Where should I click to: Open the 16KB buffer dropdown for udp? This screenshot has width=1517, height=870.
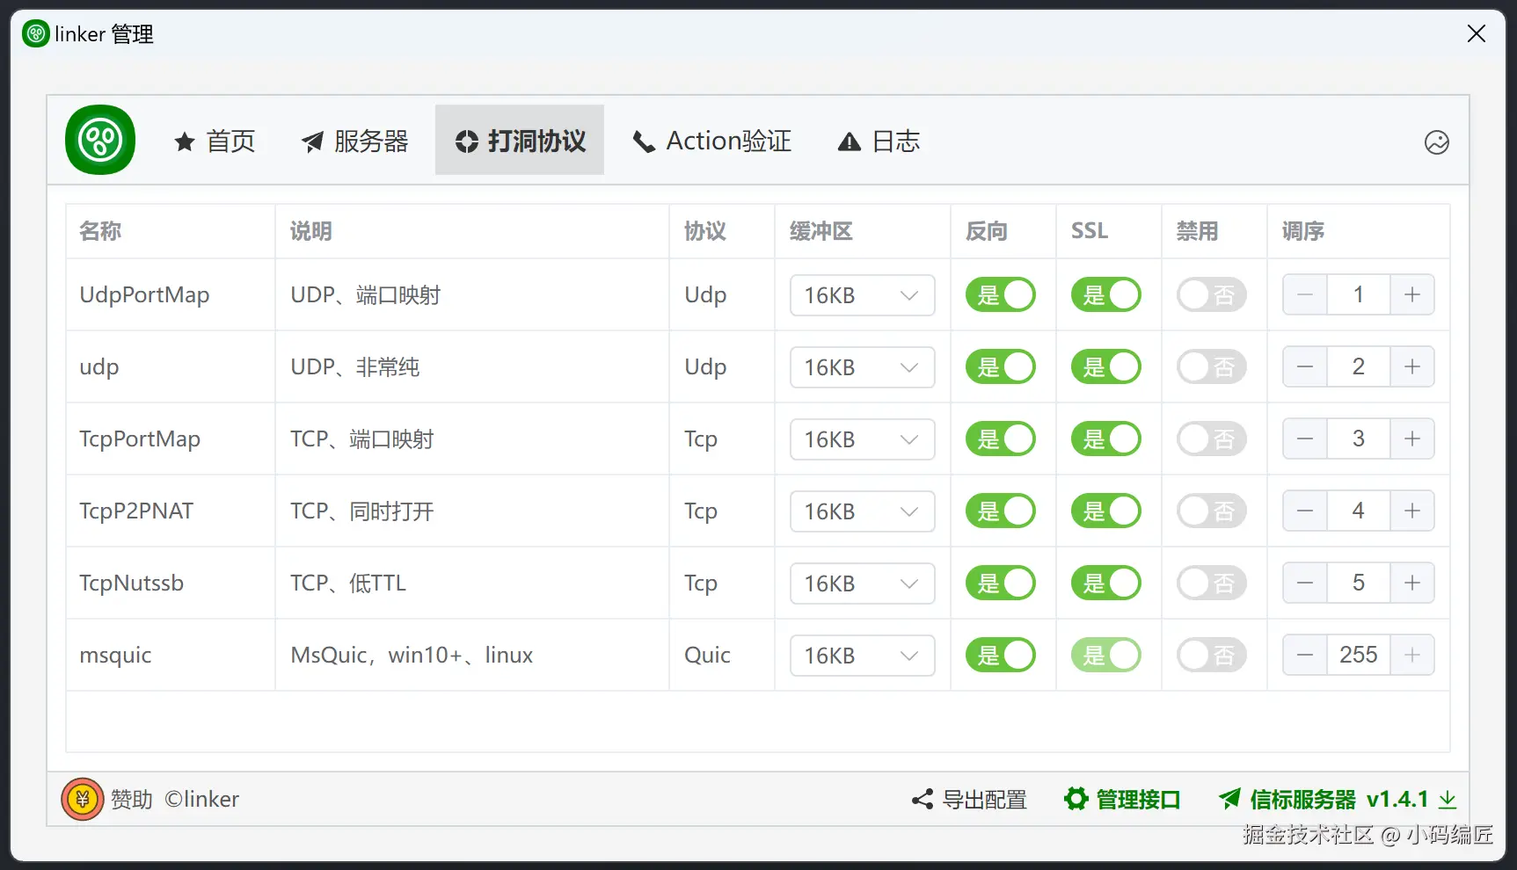[862, 367]
